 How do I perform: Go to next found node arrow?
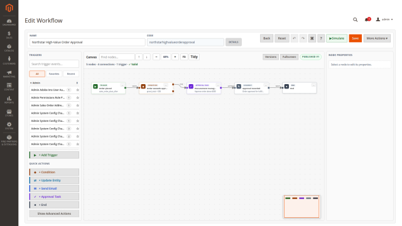[146, 57]
